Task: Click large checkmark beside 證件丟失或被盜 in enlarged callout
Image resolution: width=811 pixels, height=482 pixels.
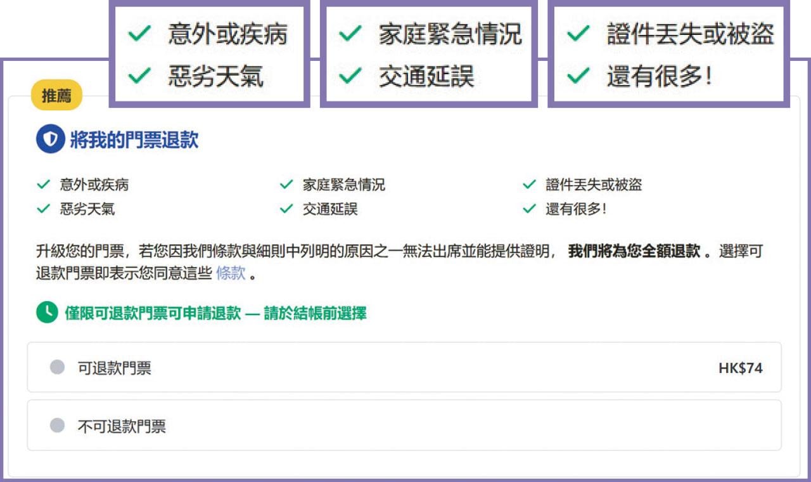Action: click(x=578, y=34)
